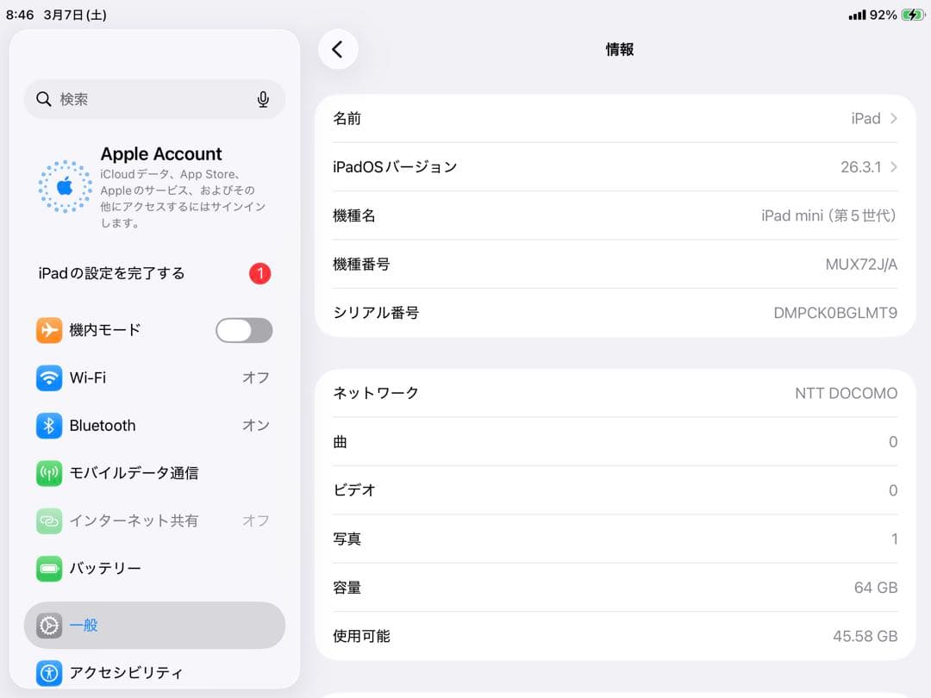Screen dimensions: 931x698
Task: Tap the 曲 row
Action: (x=615, y=441)
